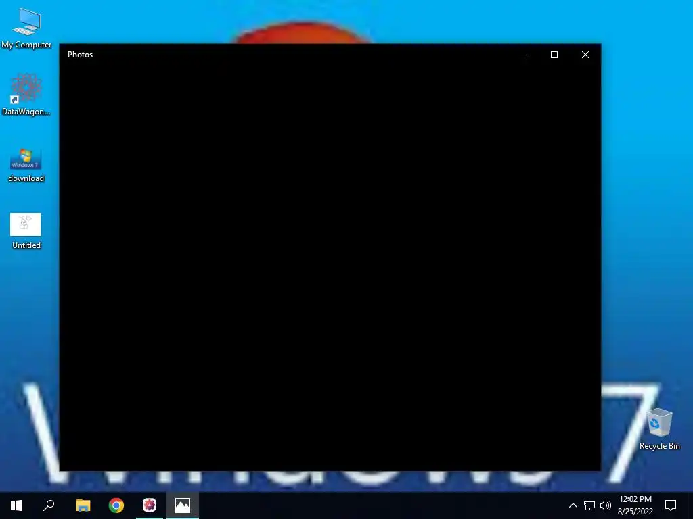Viewport: 693px width, 519px height.
Task: Show hidden system tray icons
Action: [573, 505]
